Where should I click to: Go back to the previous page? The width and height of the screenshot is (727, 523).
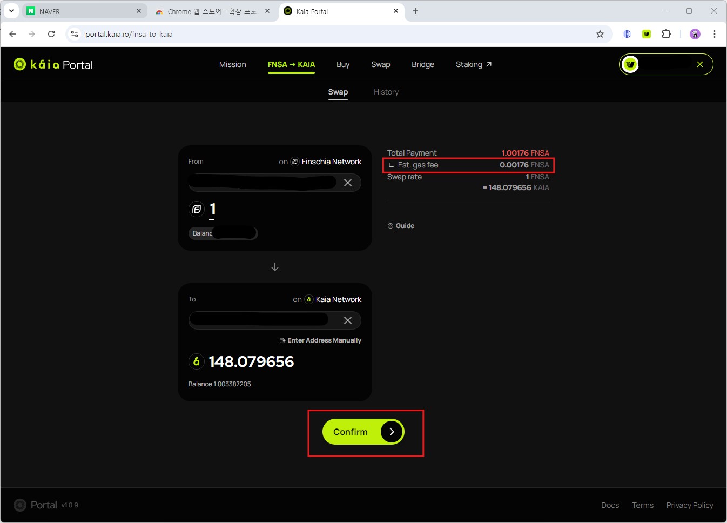point(12,34)
